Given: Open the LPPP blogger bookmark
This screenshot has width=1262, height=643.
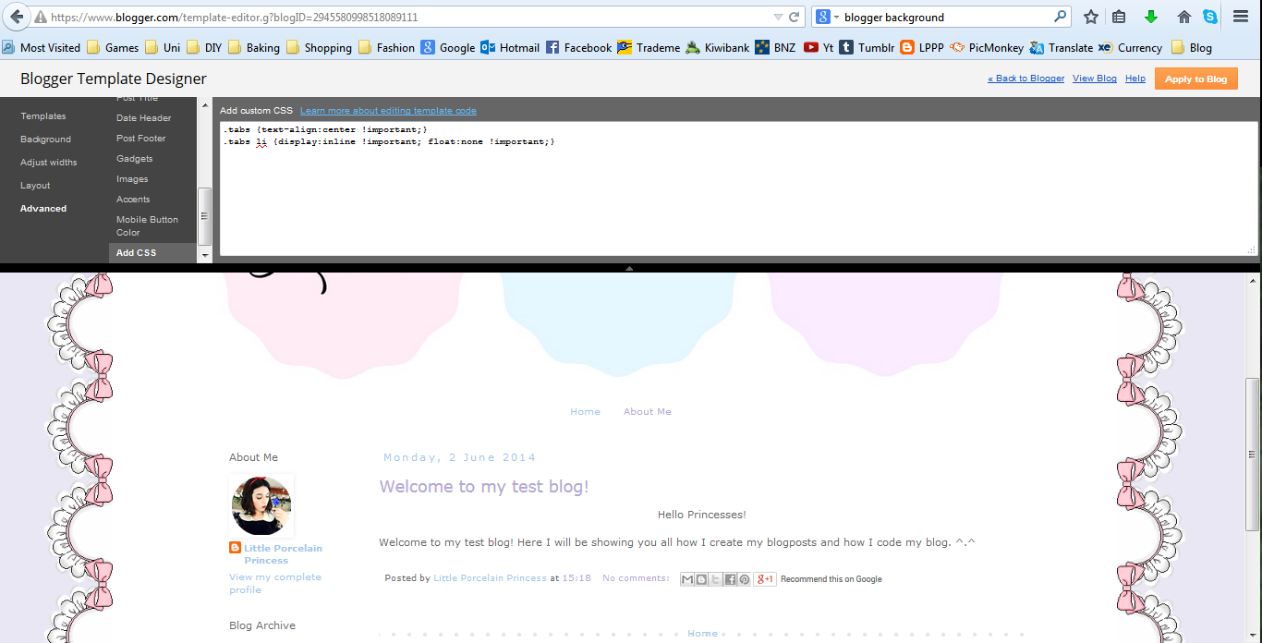Looking at the screenshot, I should click(x=922, y=48).
